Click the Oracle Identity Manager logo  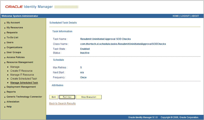pyautogui.click(x=29, y=7)
